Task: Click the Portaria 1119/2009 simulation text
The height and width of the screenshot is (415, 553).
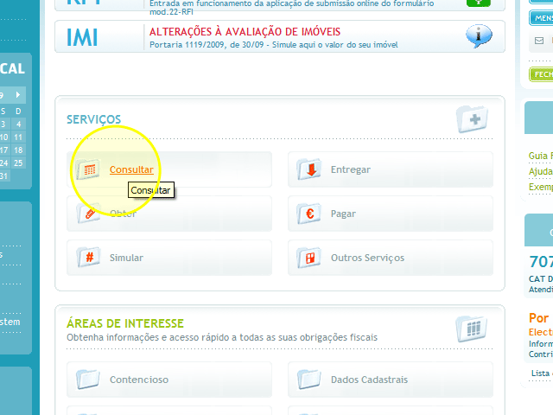Action: click(x=274, y=45)
